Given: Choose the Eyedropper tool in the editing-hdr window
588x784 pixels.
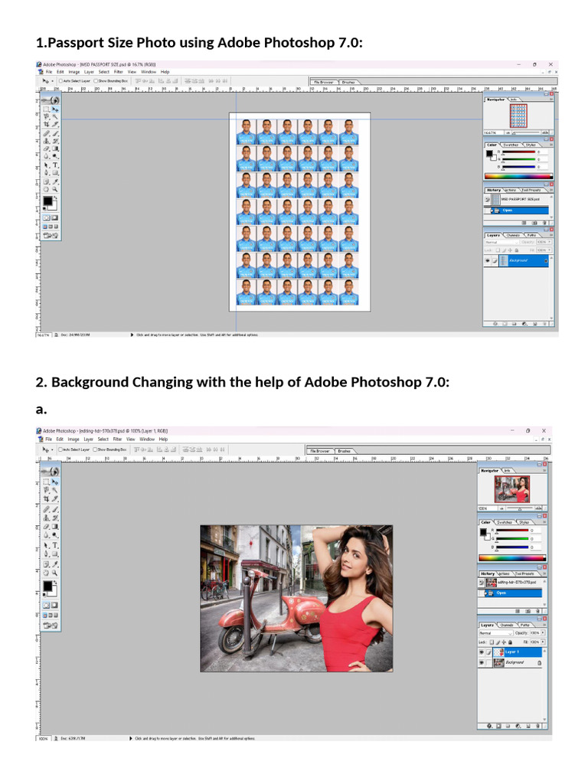Looking at the screenshot, I should pos(55,564).
